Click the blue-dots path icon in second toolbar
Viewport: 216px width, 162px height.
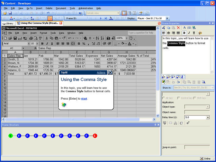[x=32, y=18]
